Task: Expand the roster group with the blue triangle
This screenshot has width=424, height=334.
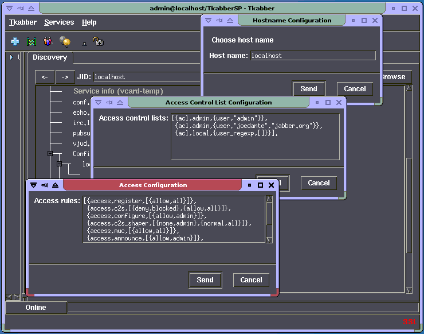Action: [x=11, y=57]
